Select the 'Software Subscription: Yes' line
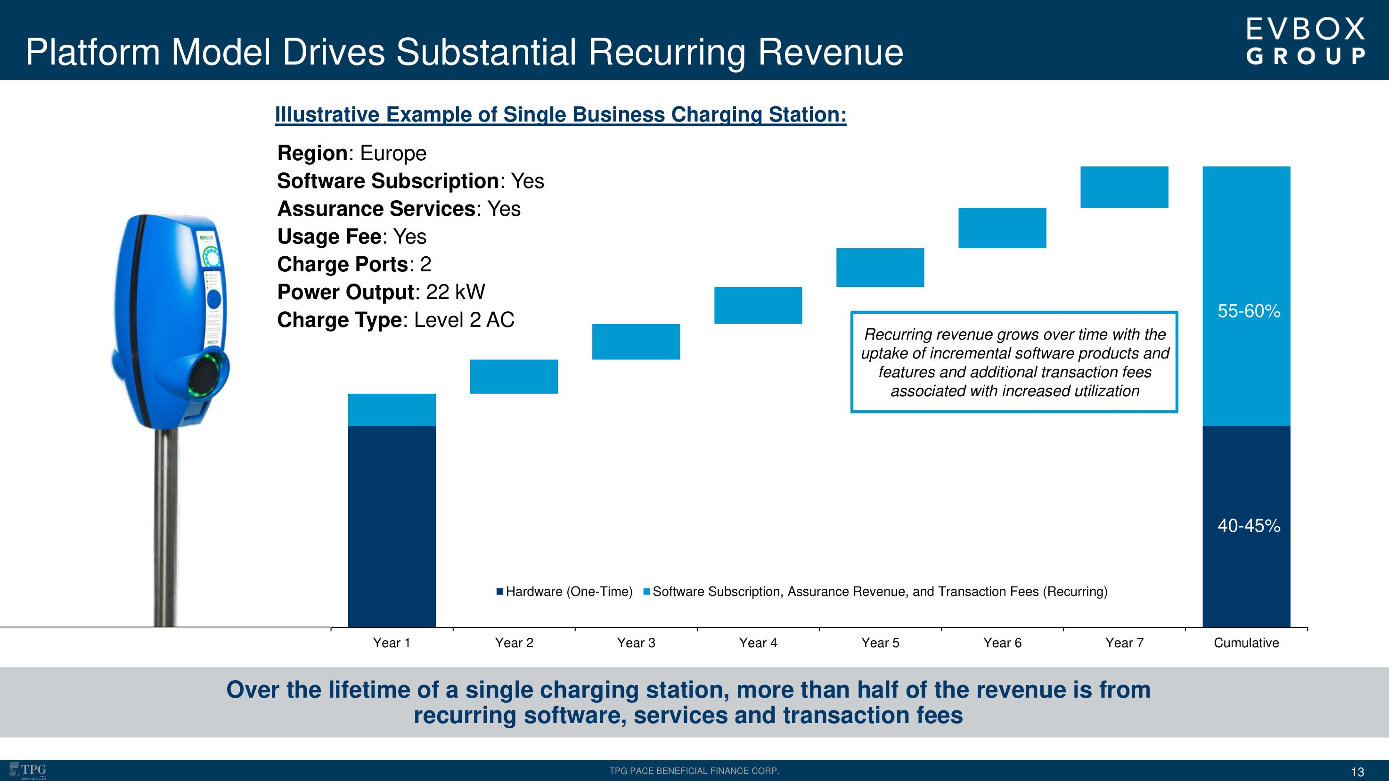The height and width of the screenshot is (781, 1389). (410, 181)
